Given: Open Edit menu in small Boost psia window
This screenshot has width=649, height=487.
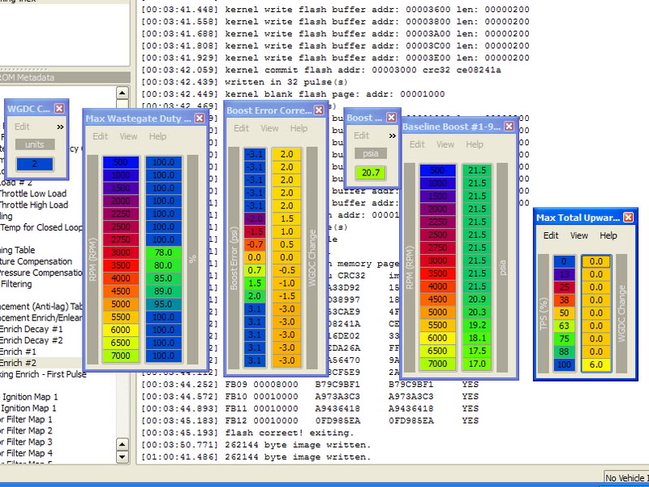Looking at the screenshot, I should 361,136.
